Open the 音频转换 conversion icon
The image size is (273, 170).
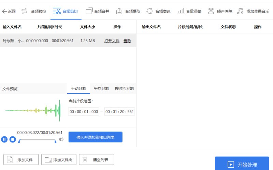24,11
